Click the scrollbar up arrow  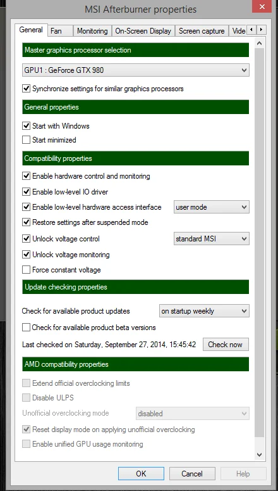tap(259, 44)
